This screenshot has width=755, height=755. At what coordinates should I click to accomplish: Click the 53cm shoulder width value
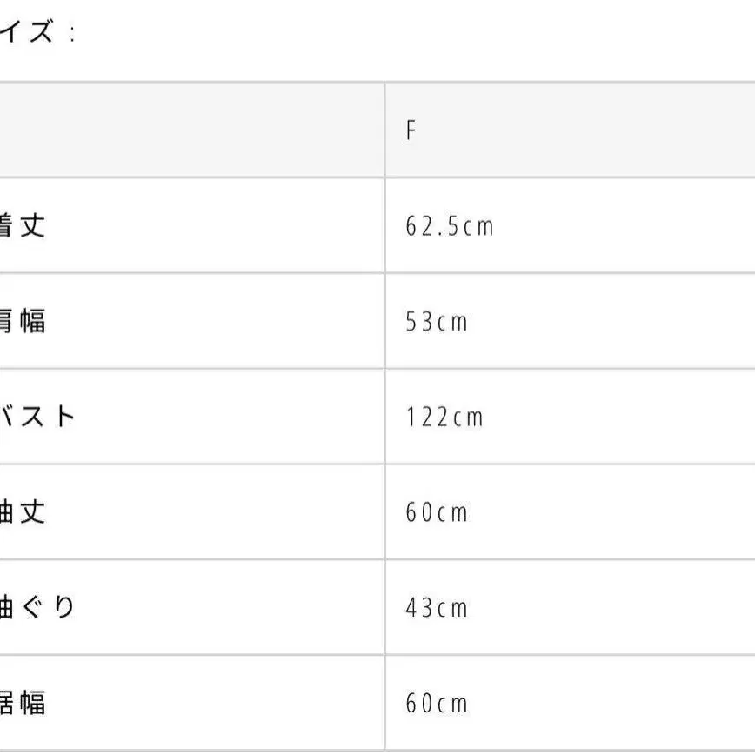(437, 322)
